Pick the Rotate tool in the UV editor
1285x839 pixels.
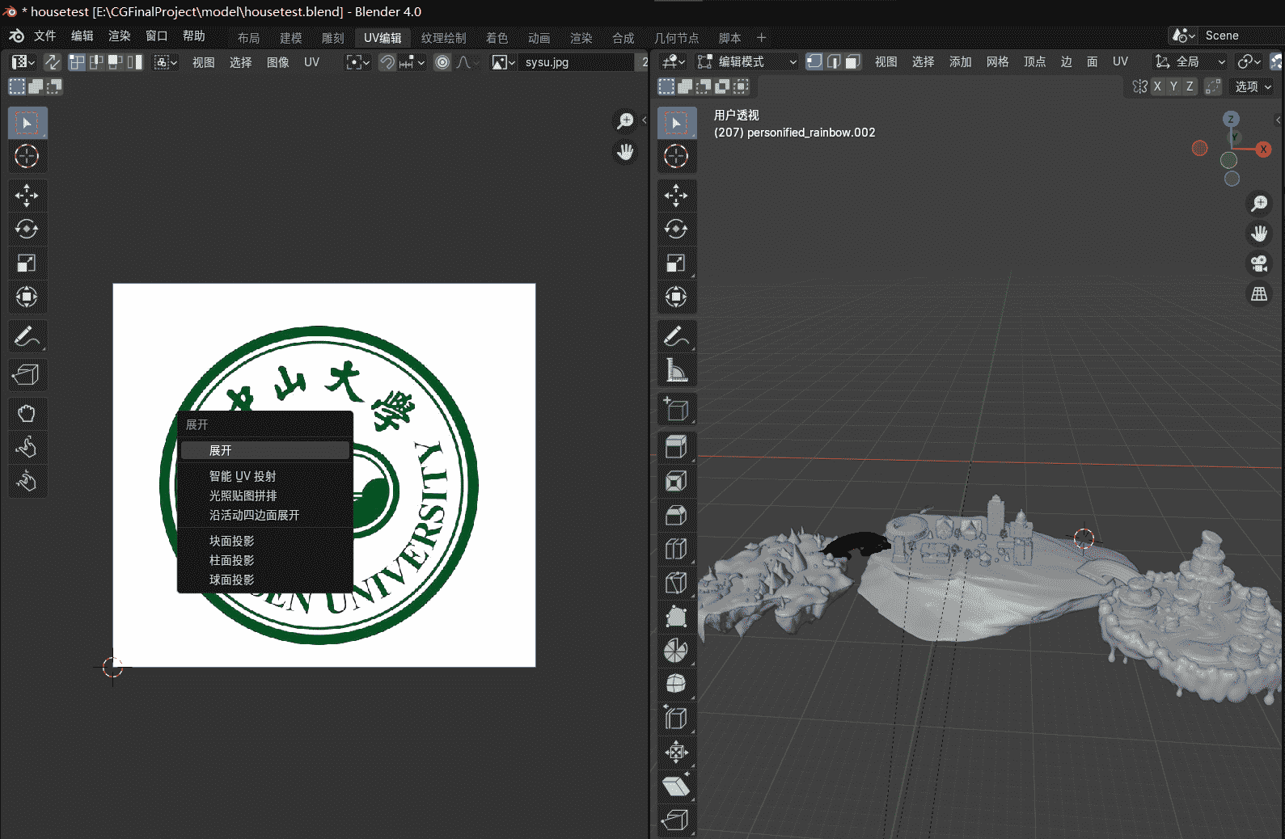27,230
